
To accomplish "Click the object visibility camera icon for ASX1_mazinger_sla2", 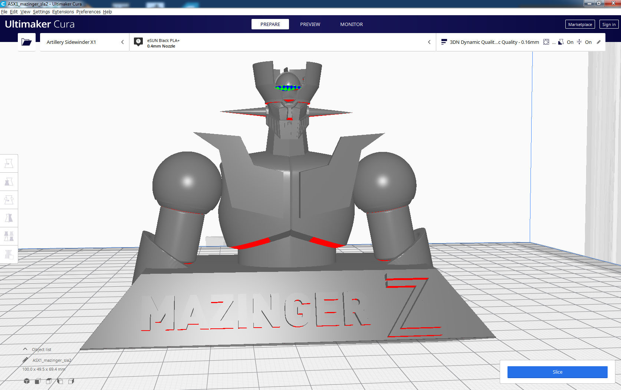I will [25, 360].
